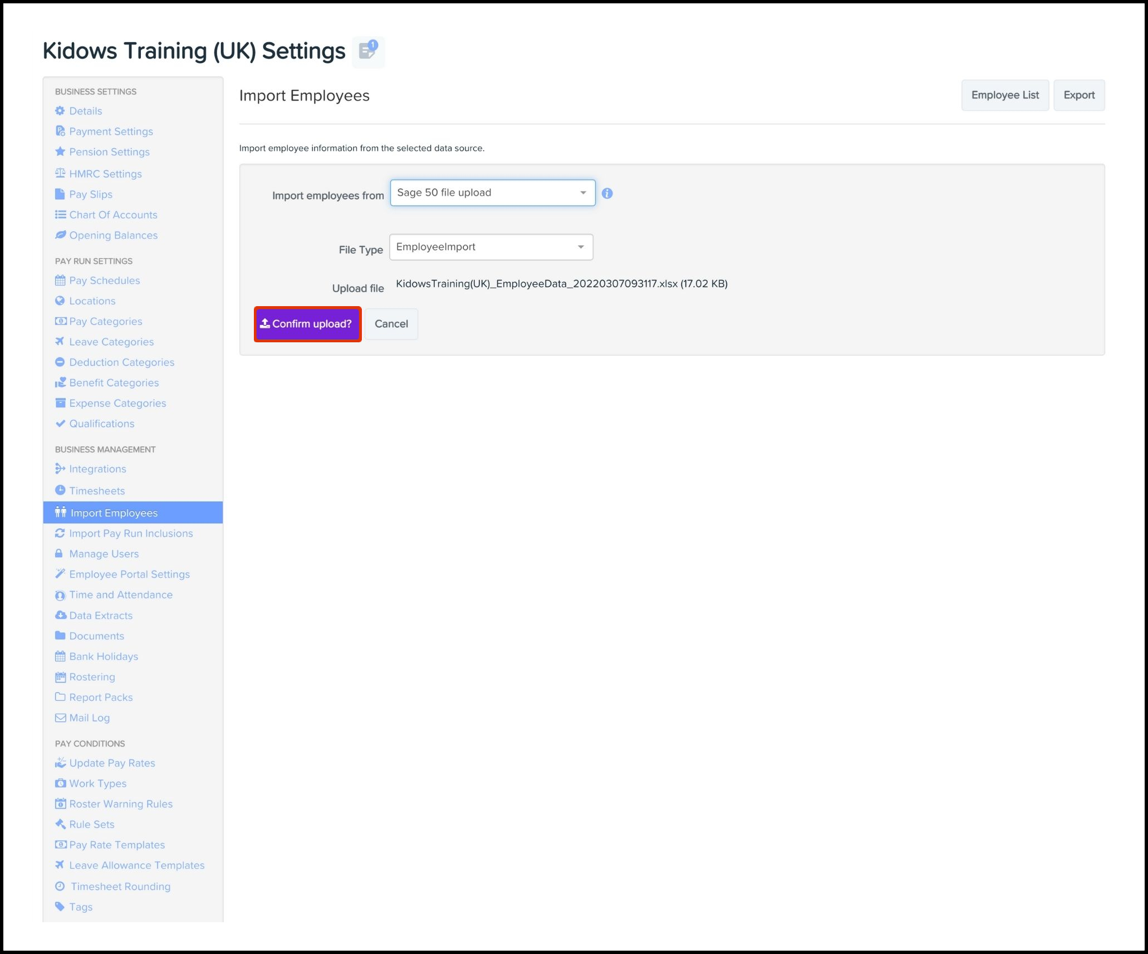Click the blue info icon beside the import source
Screen dimensions: 1148x954
coord(607,193)
